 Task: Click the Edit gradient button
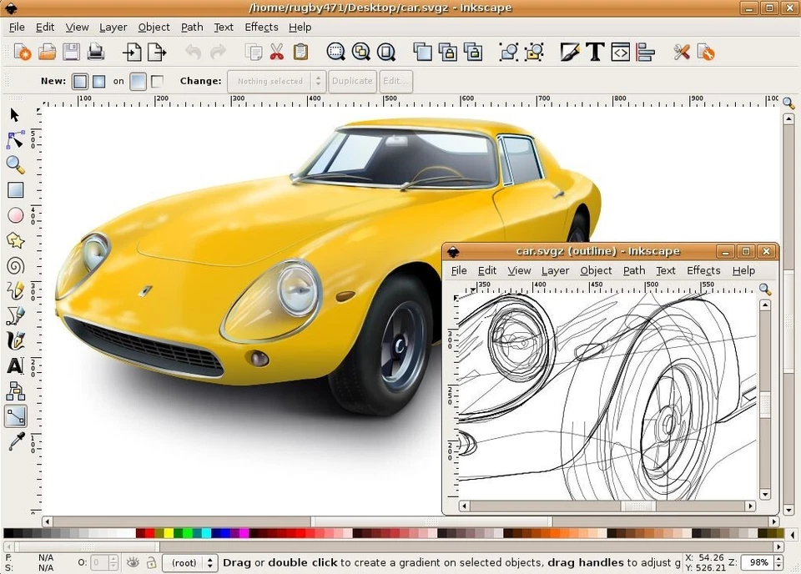[395, 81]
